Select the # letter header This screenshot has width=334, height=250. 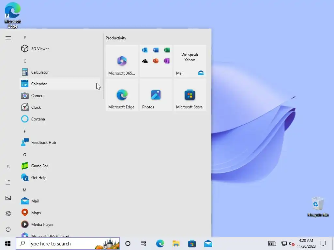click(25, 37)
